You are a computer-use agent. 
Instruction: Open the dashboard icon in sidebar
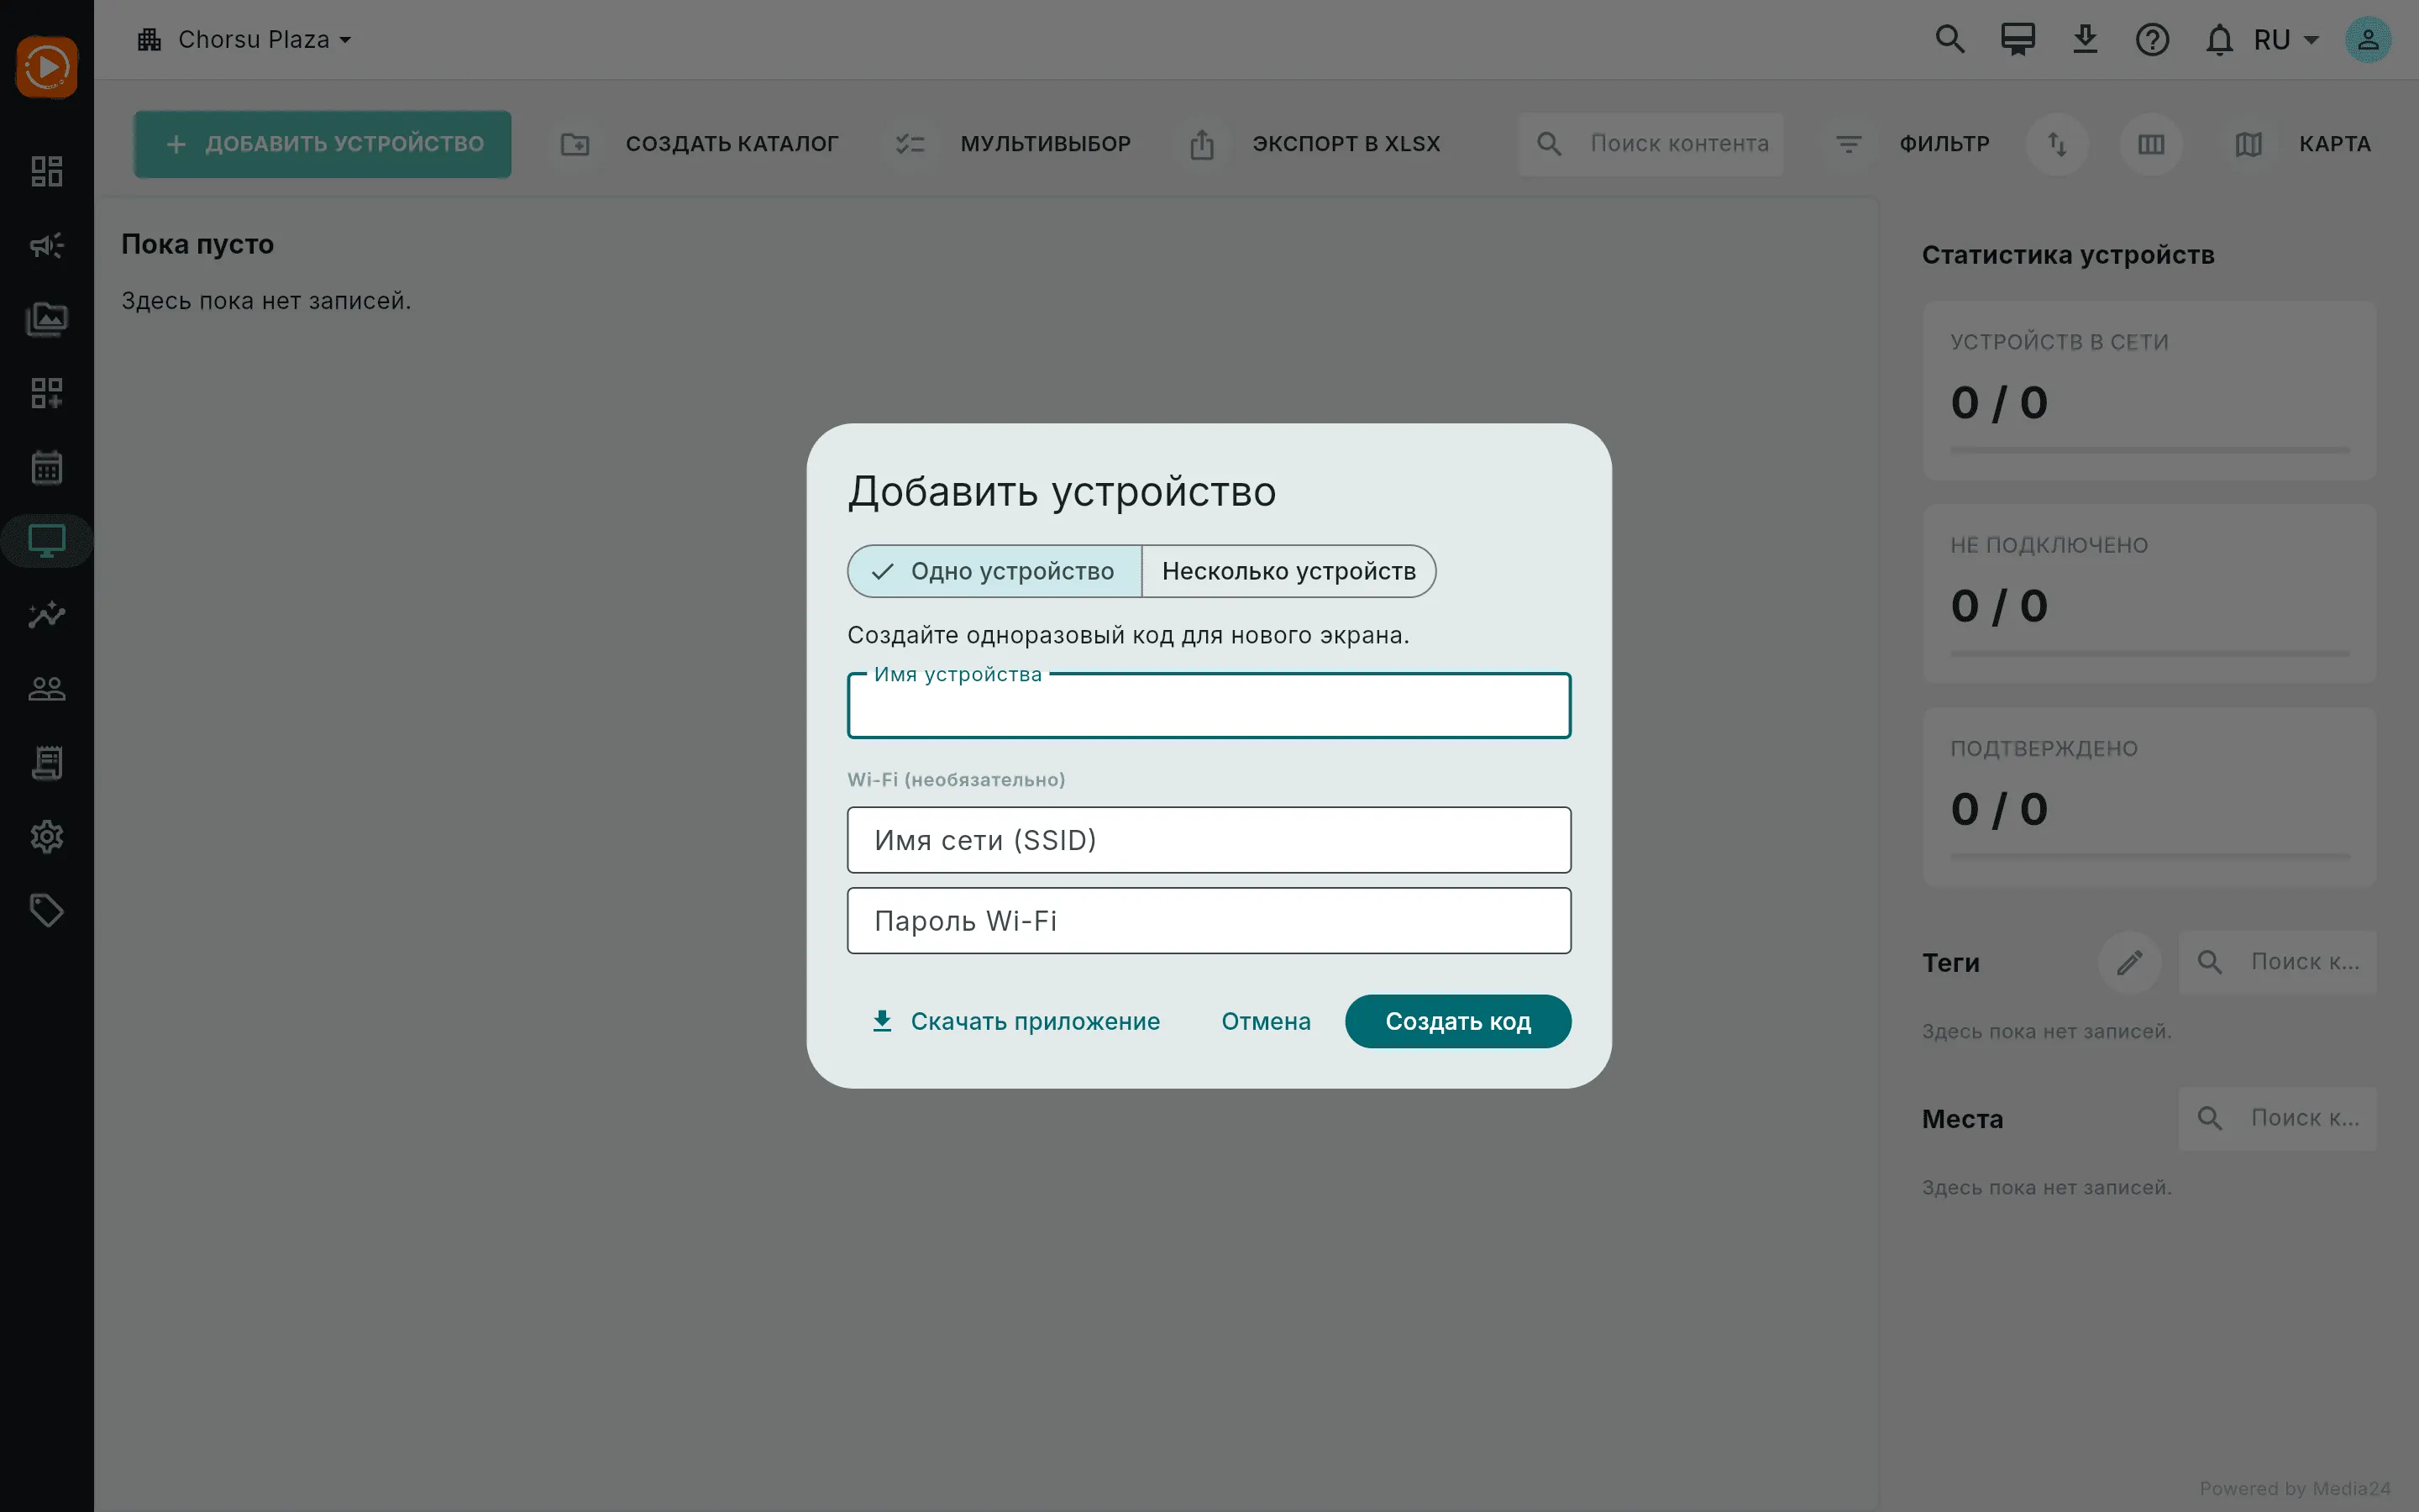coord(47,171)
